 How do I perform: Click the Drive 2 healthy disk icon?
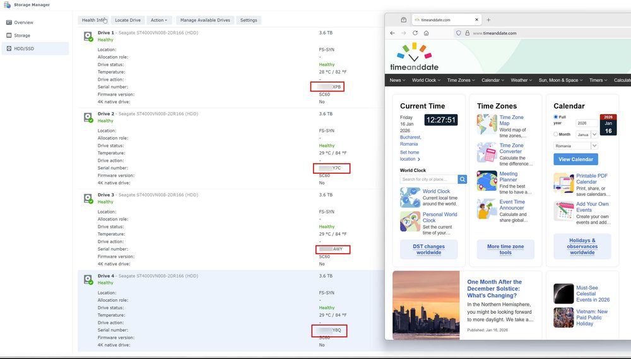coord(88,117)
